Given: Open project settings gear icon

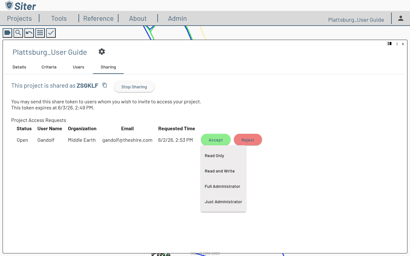Looking at the screenshot, I should 102,52.
